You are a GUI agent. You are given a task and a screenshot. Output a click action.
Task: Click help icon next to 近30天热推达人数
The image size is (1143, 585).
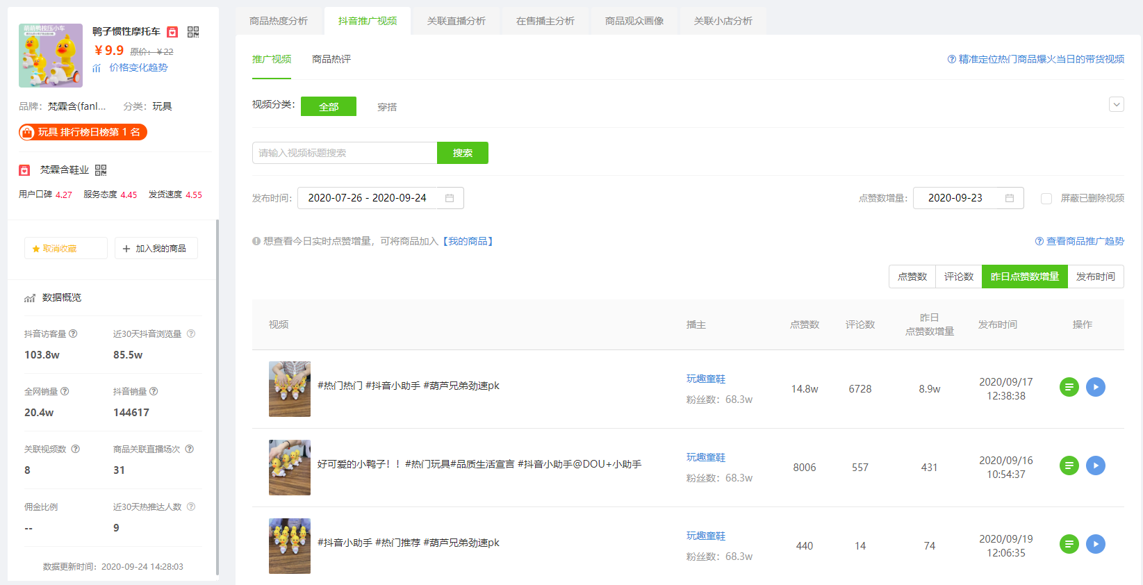point(191,506)
